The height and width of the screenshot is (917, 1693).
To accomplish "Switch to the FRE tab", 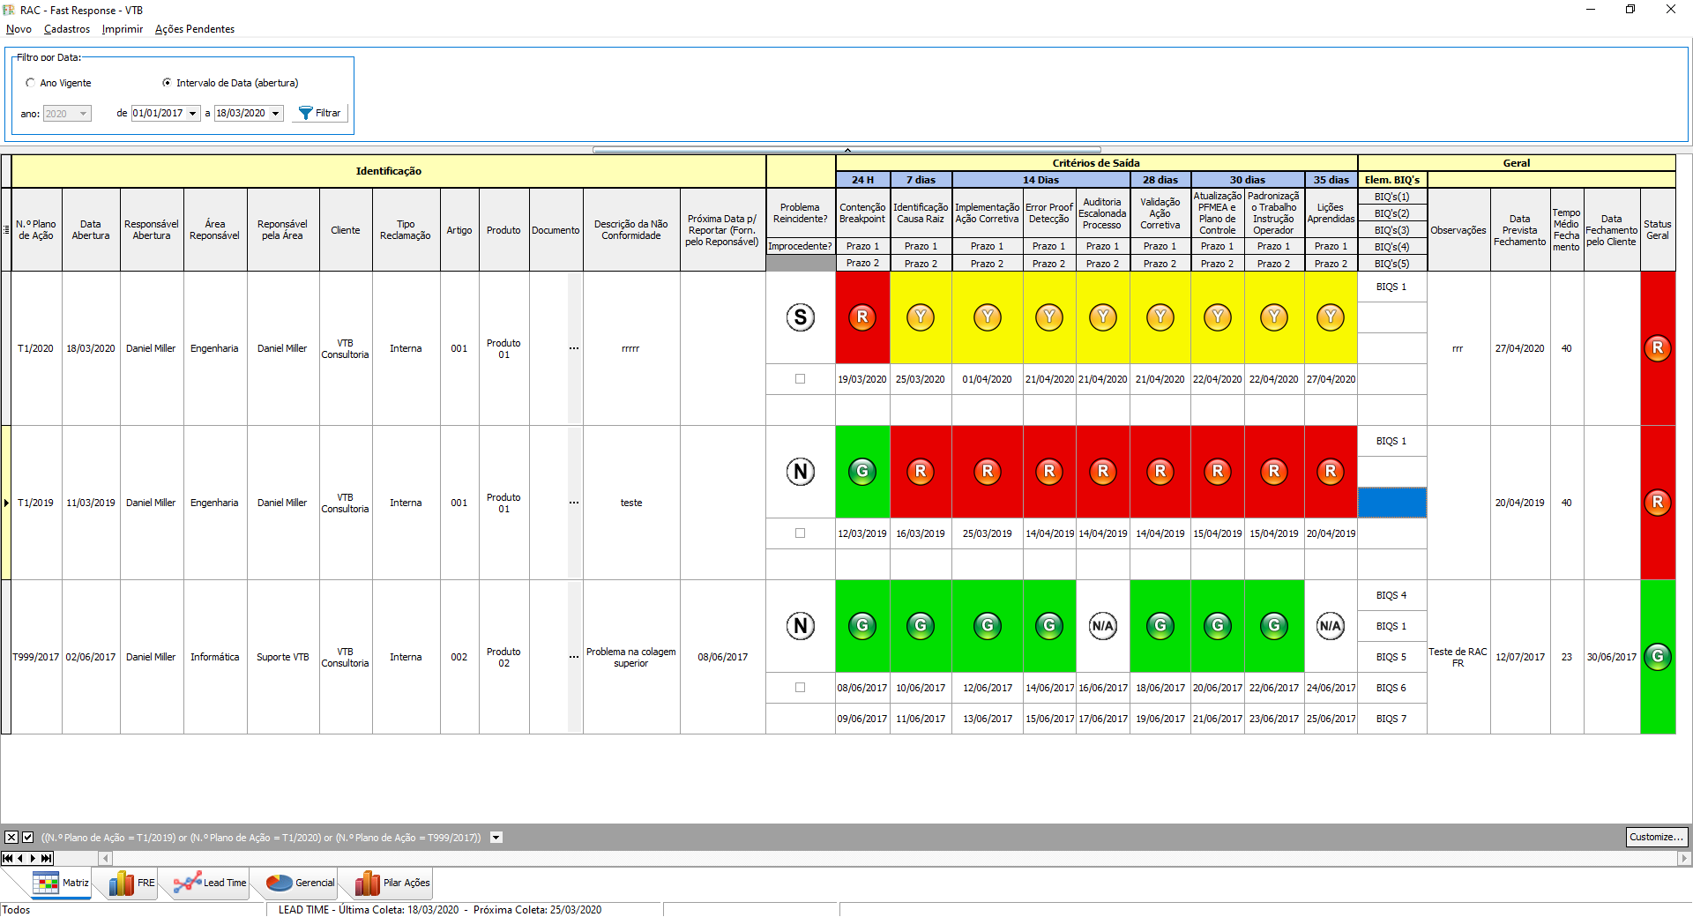I will click(132, 883).
